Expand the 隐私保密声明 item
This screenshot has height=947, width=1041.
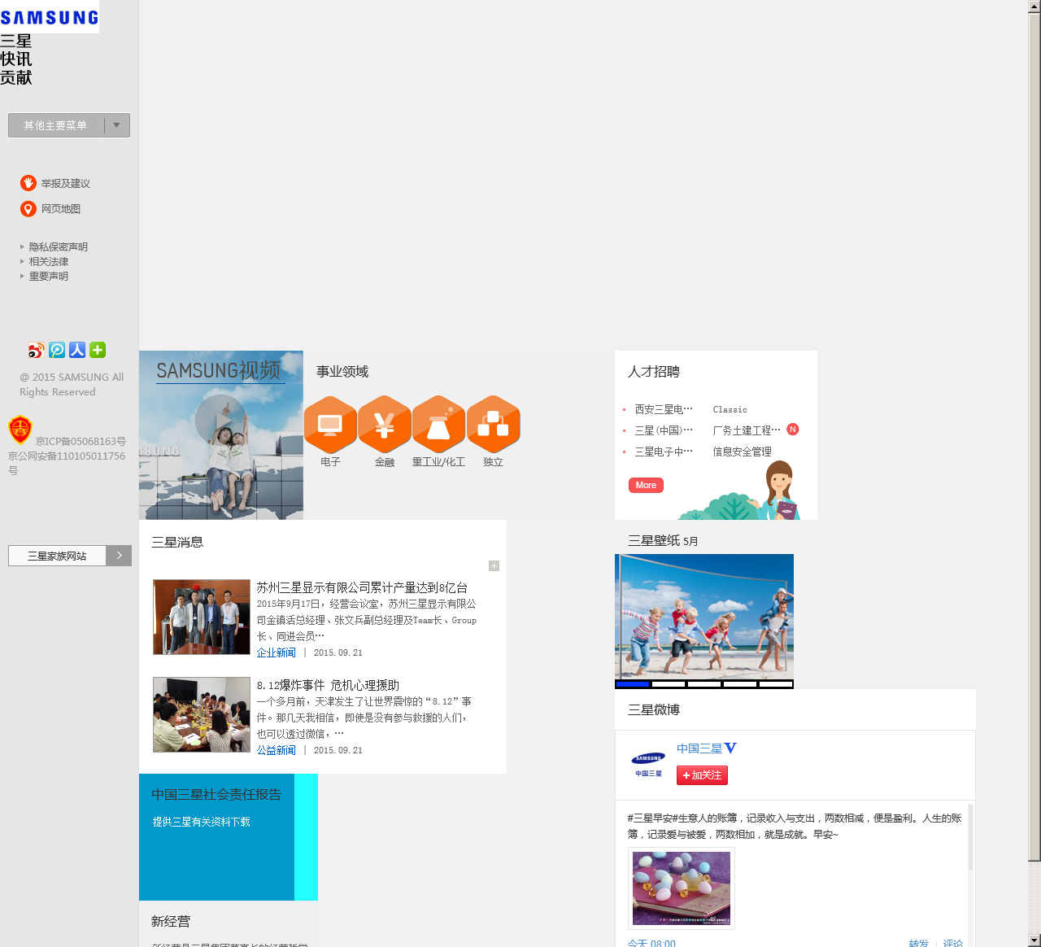[58, 247]
